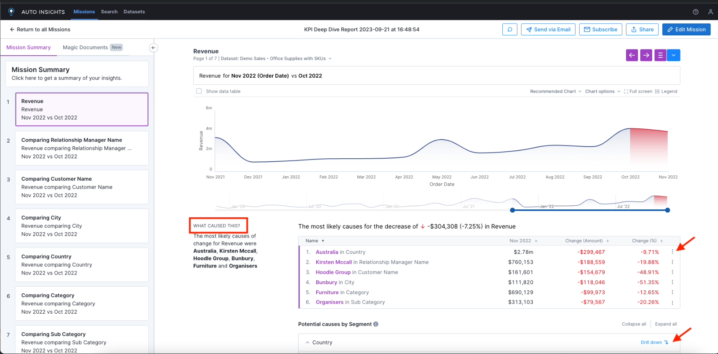Open the Datasets menu item
The image size is (718, 354).
pos(134,12)
